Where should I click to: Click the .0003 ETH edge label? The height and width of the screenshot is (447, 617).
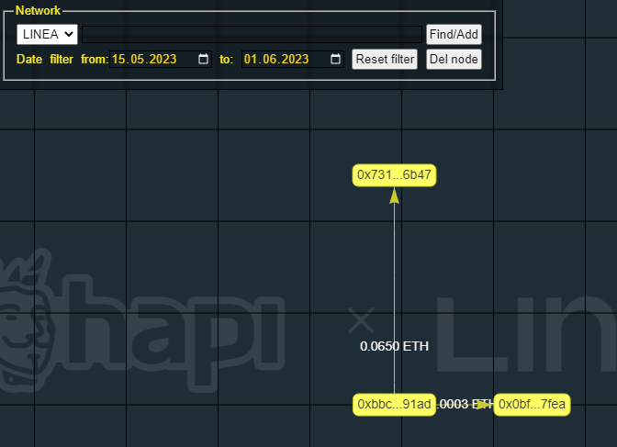465,405
